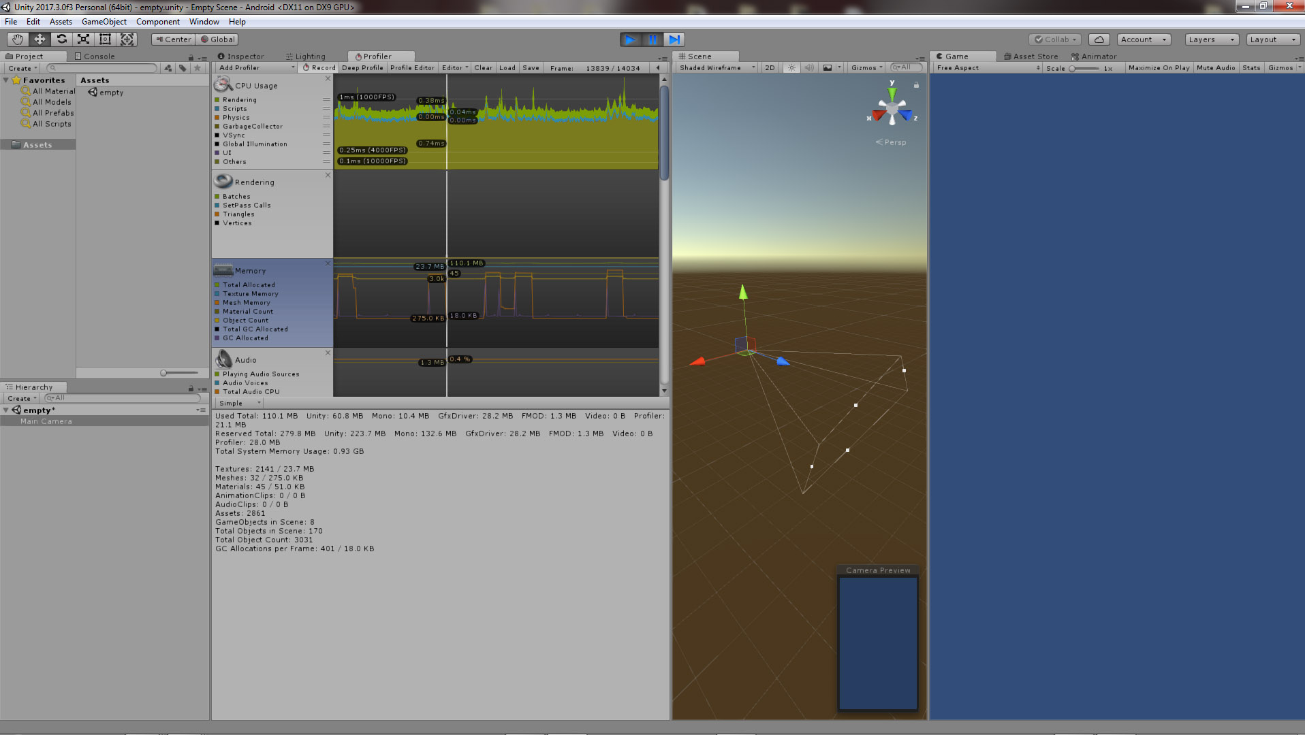The image size is (1305, 735).
Task: Open Free Aspect dropdown
Action: pyautogui.click(x=988, y=68)
